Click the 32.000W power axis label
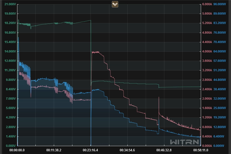231x154 pixels. point(221,99)
